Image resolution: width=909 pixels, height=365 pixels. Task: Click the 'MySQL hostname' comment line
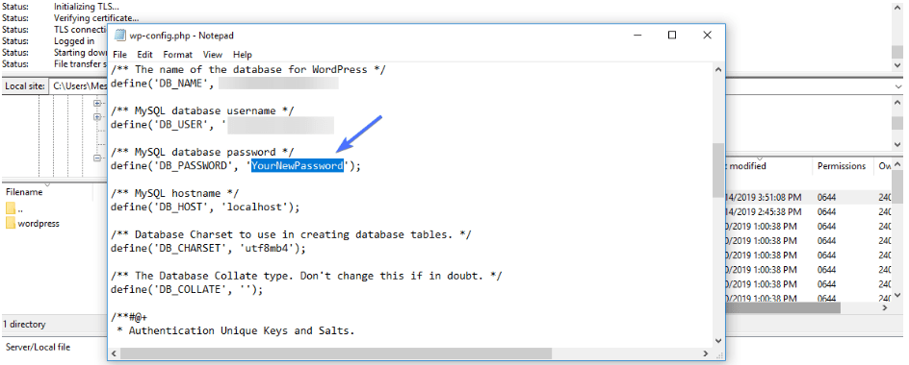174,193
